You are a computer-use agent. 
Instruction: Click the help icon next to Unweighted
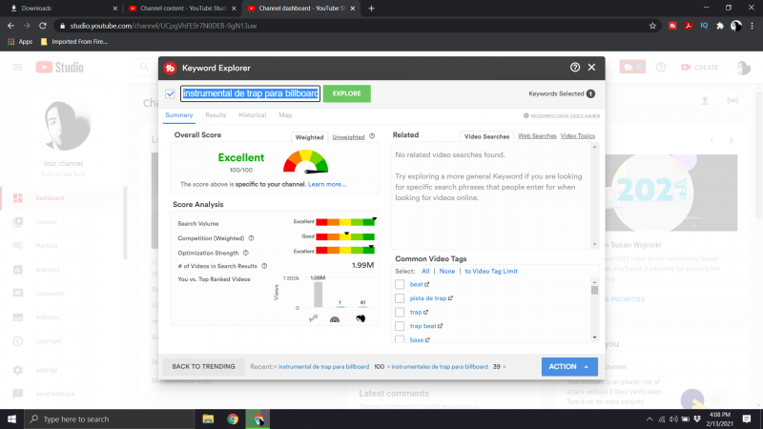pyautogui.click(x=372, y=136)
